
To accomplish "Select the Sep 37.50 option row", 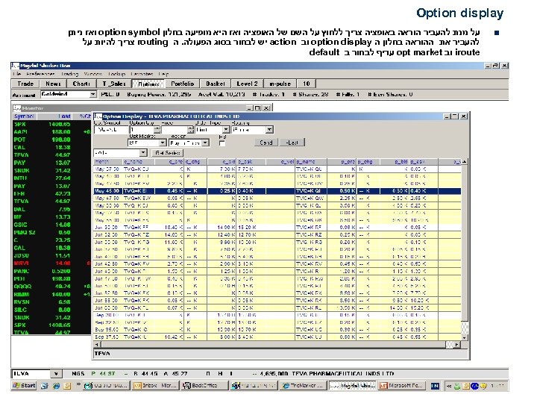I will (x=277, y=337).
